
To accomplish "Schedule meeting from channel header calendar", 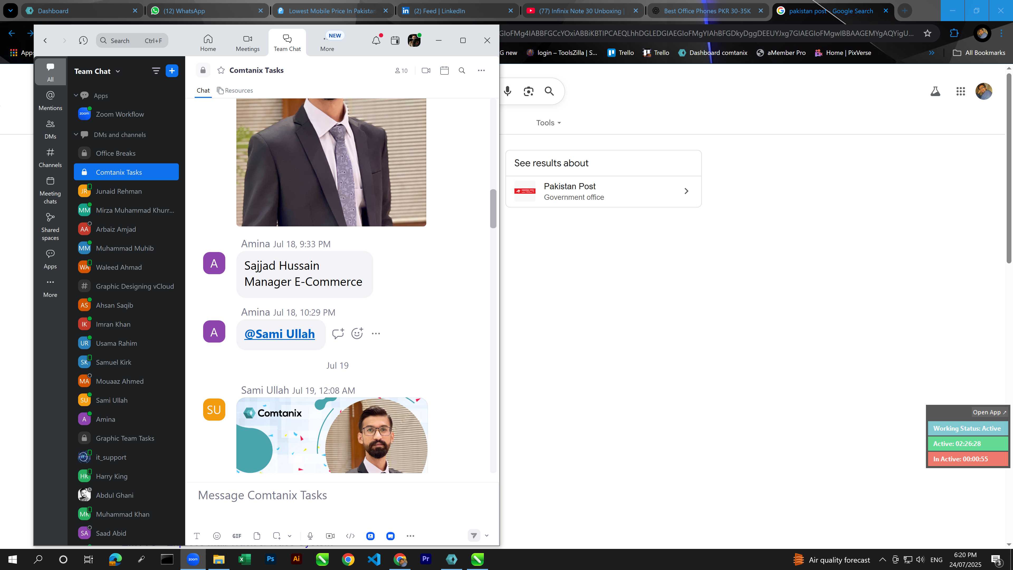I will coord(444,70).
